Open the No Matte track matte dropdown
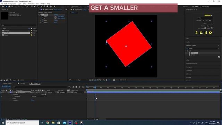Screen dimensions: 222x125 63,92
